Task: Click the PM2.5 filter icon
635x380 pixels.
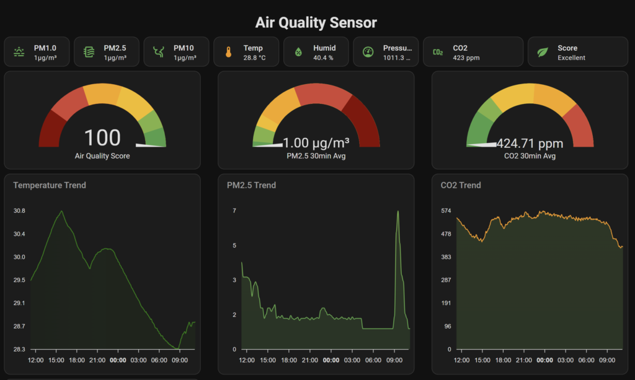Action: [x=89, y=52]
